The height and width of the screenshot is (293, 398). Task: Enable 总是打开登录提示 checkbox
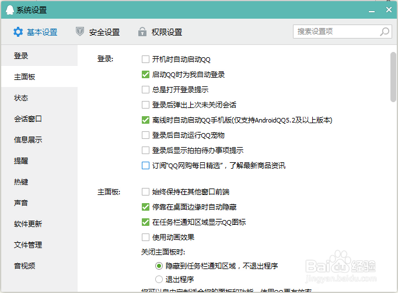click(x=145, y=90)
